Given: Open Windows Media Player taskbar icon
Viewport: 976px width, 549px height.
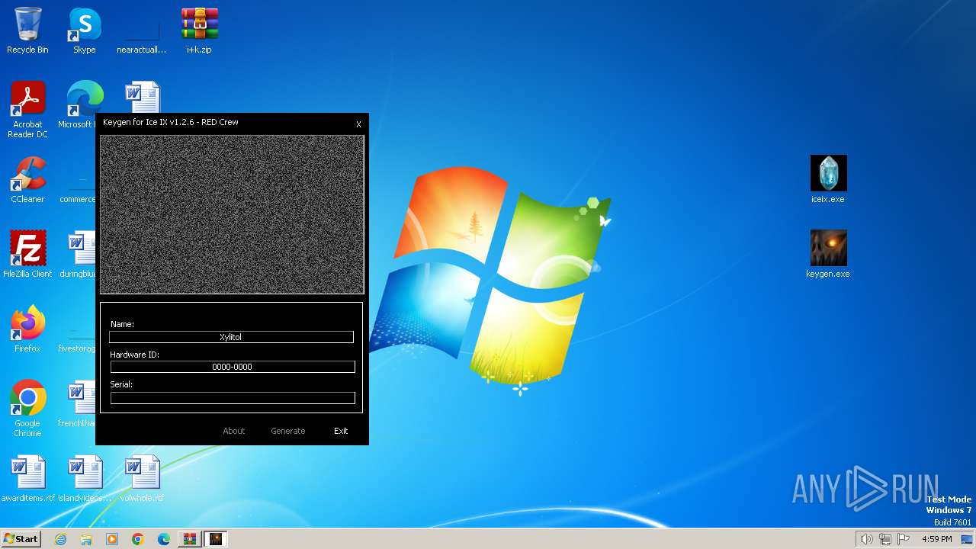Looking at the screenshot, I should (112, 539).
